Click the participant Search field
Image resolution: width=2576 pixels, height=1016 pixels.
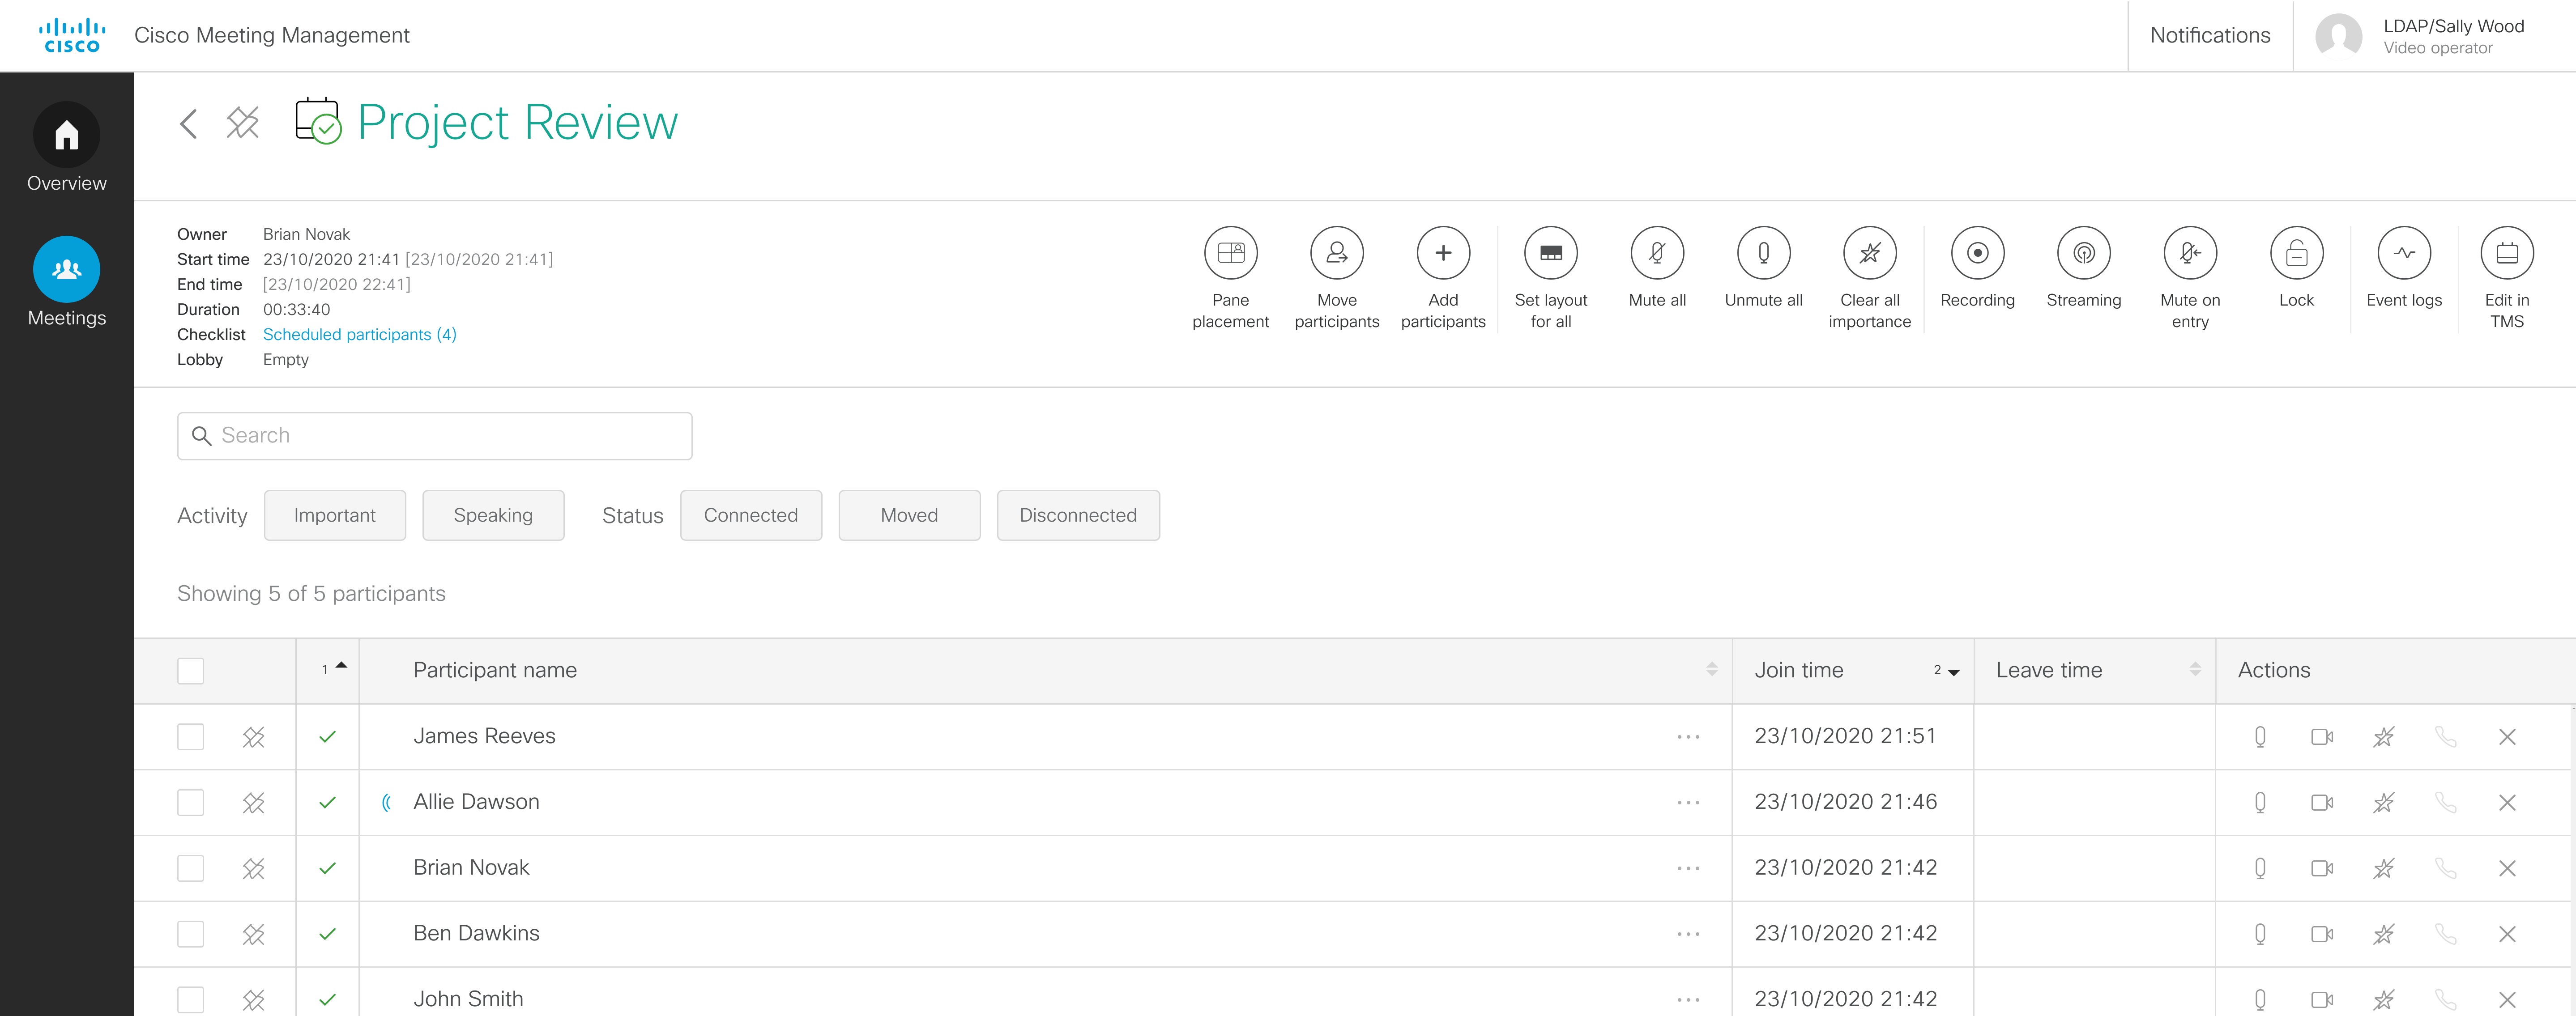click(x=435, y=436)
